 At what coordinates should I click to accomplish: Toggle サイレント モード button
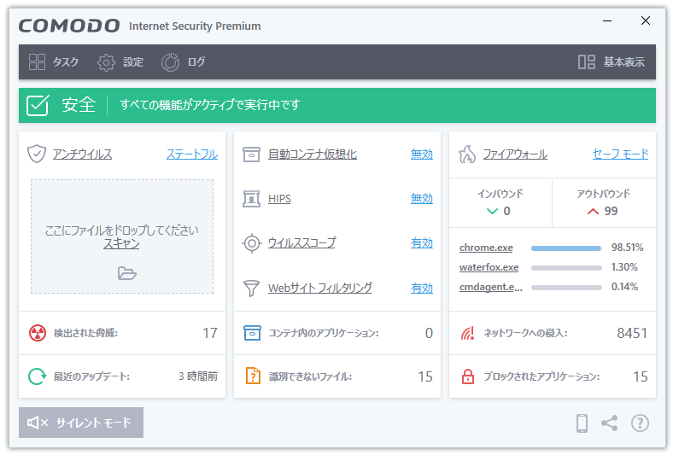click(x=81, y=423)
